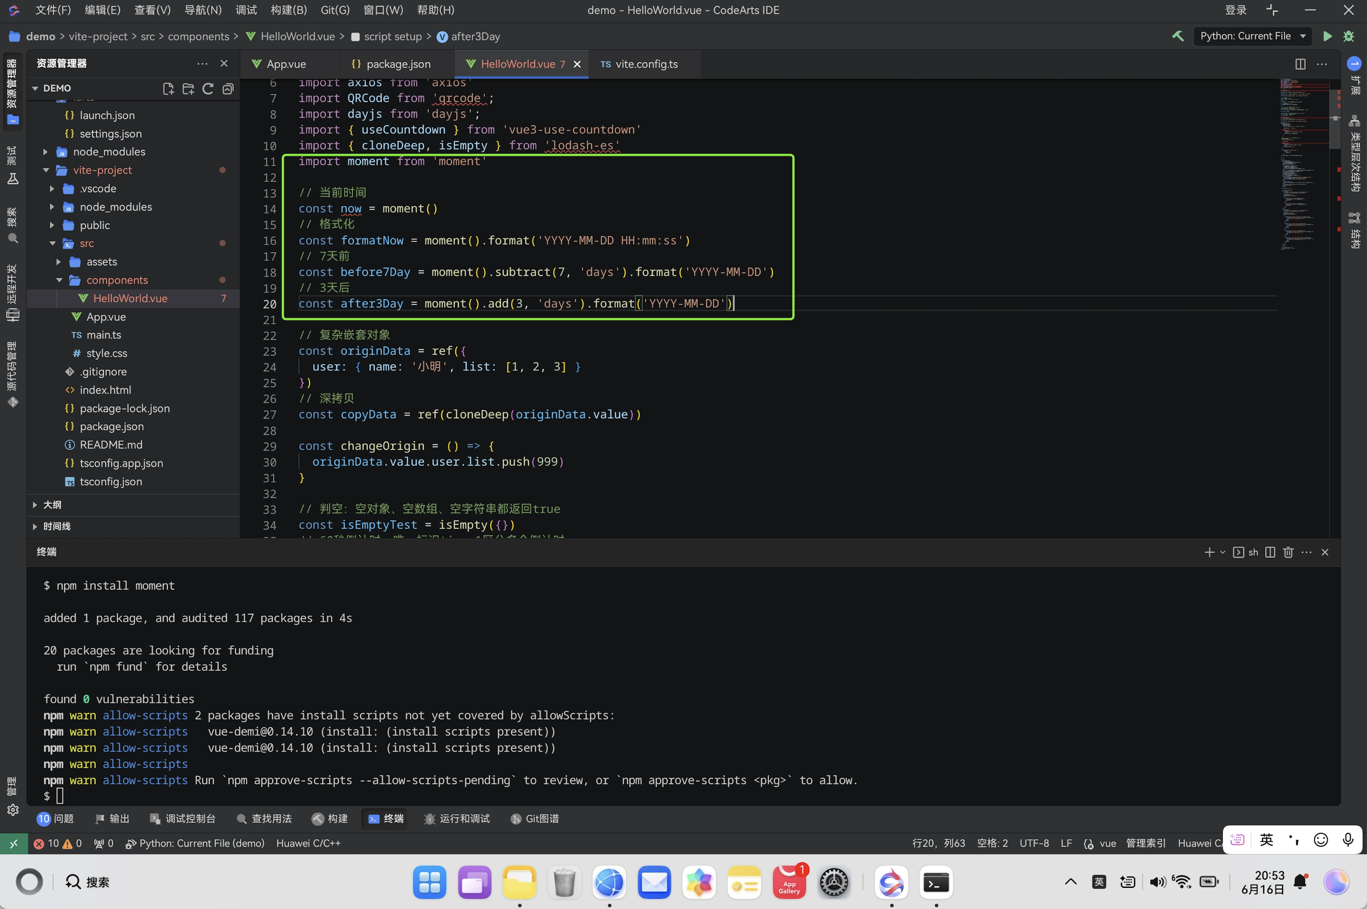Click the green build hammer icon

(1177, 36)
